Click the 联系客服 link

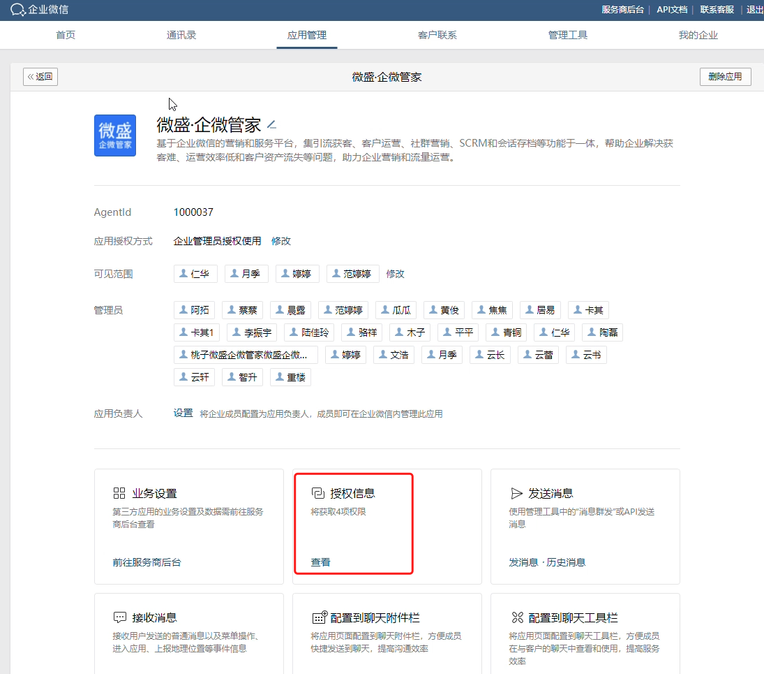tap(717, 10)
